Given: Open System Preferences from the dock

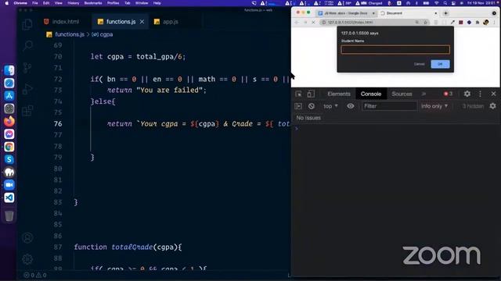Looking at the screenshot, I should pyautogui.click(x=9, y=108).
